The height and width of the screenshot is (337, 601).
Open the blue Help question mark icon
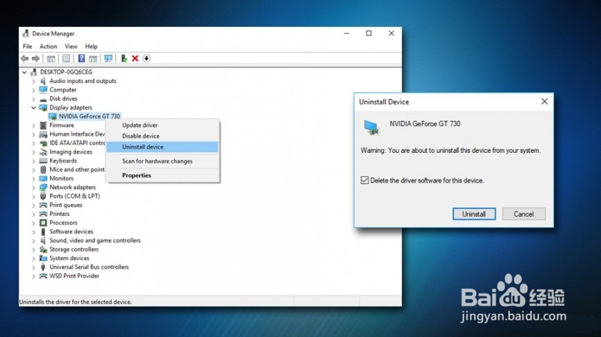point(81,58)
